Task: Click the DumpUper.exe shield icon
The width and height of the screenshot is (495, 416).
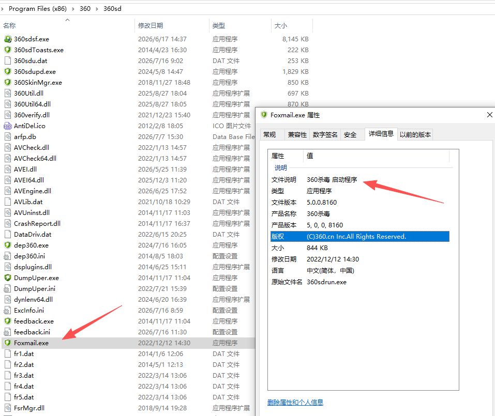Action: point(8,278)
